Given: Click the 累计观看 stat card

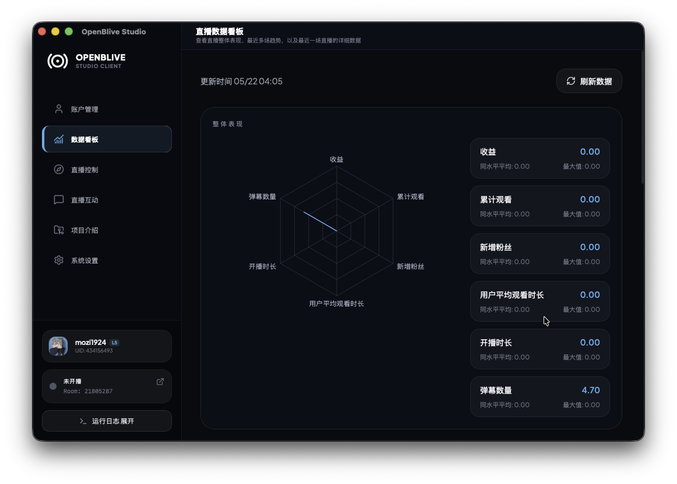Looking at the screenshot, I should point(540,206).
